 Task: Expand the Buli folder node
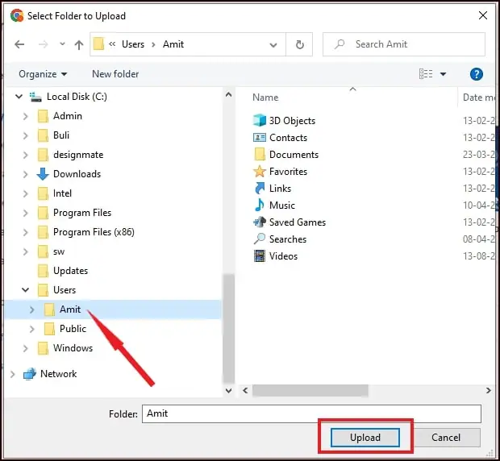(26, 135)
